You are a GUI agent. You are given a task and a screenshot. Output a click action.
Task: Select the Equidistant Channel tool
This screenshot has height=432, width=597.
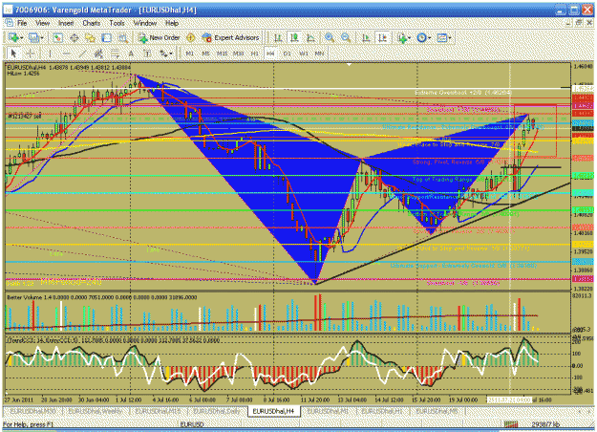[x=98, y=54]
